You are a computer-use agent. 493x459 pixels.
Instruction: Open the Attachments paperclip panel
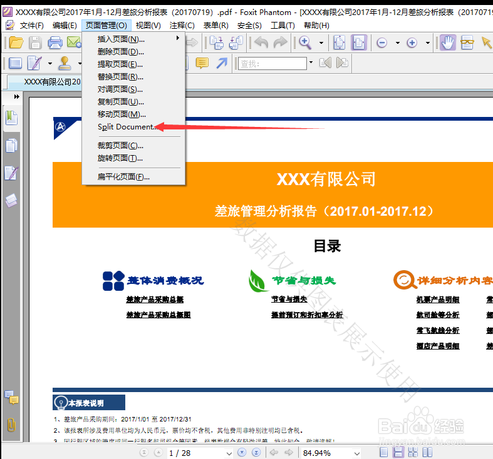(x=11, y=425)
